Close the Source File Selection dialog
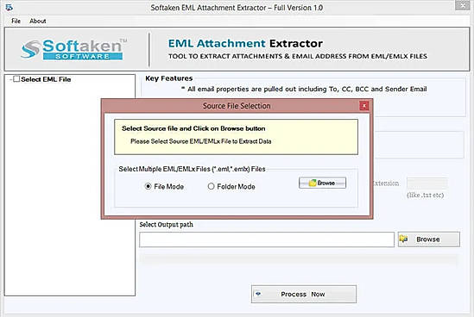The height and width of the screenshot is (317, 474). tap(364, 106)
